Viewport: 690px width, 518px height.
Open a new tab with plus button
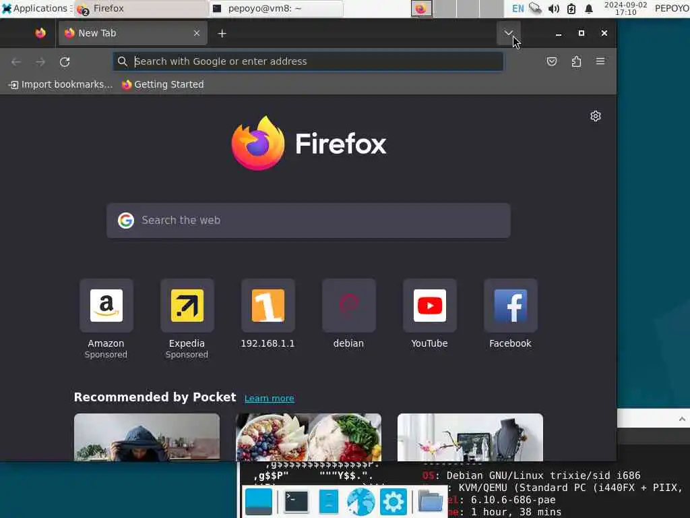222,34
